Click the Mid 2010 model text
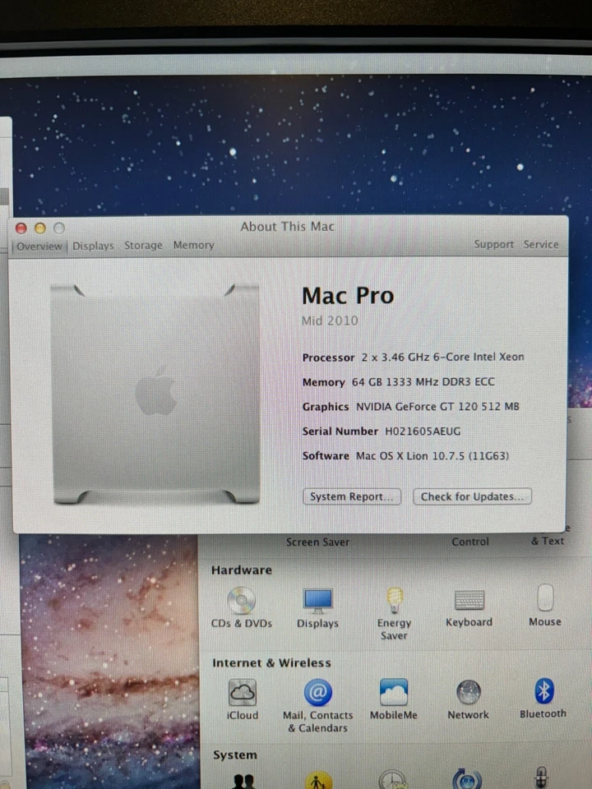This screenshot has height=789, width=592. [x=330, y=321]
